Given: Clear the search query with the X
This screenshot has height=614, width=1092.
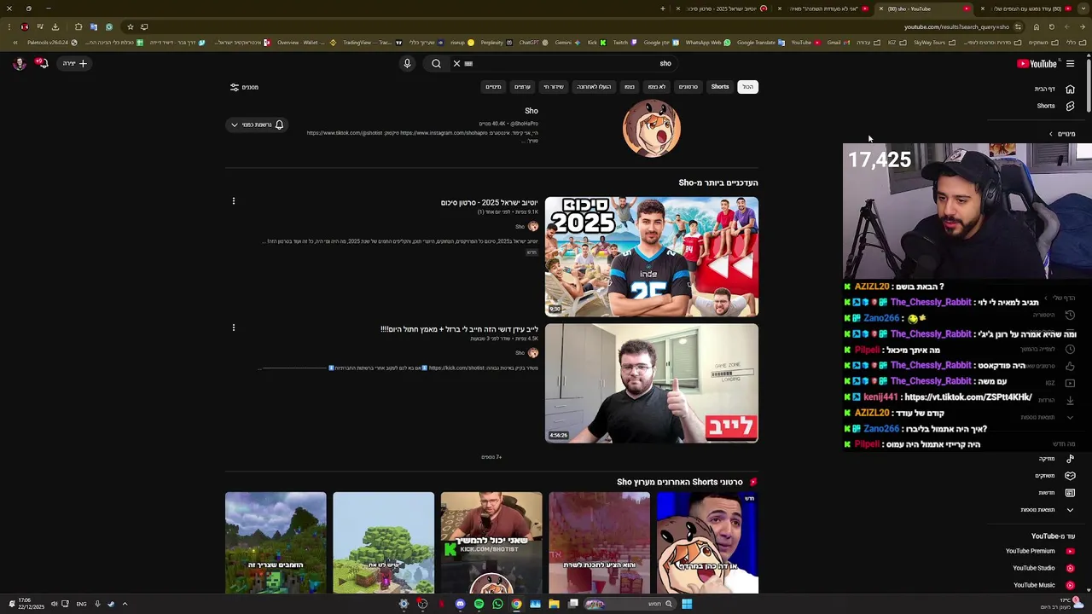Looking at the screenshot, I should 456,63.
